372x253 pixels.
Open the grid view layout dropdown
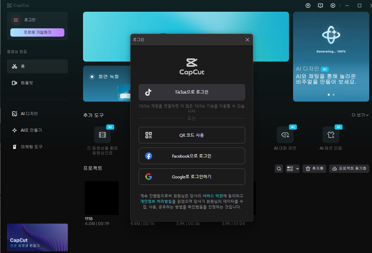pos(292,169)
